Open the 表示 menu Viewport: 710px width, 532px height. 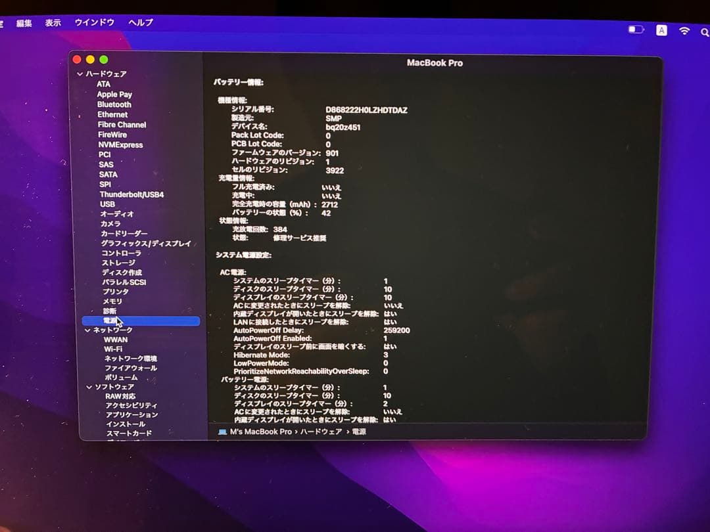click(52, 22)
